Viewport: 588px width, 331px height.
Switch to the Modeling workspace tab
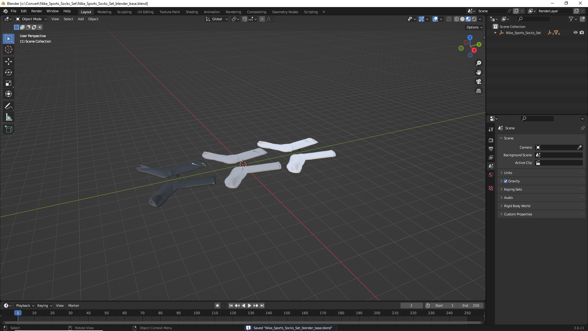click(104, 12)
